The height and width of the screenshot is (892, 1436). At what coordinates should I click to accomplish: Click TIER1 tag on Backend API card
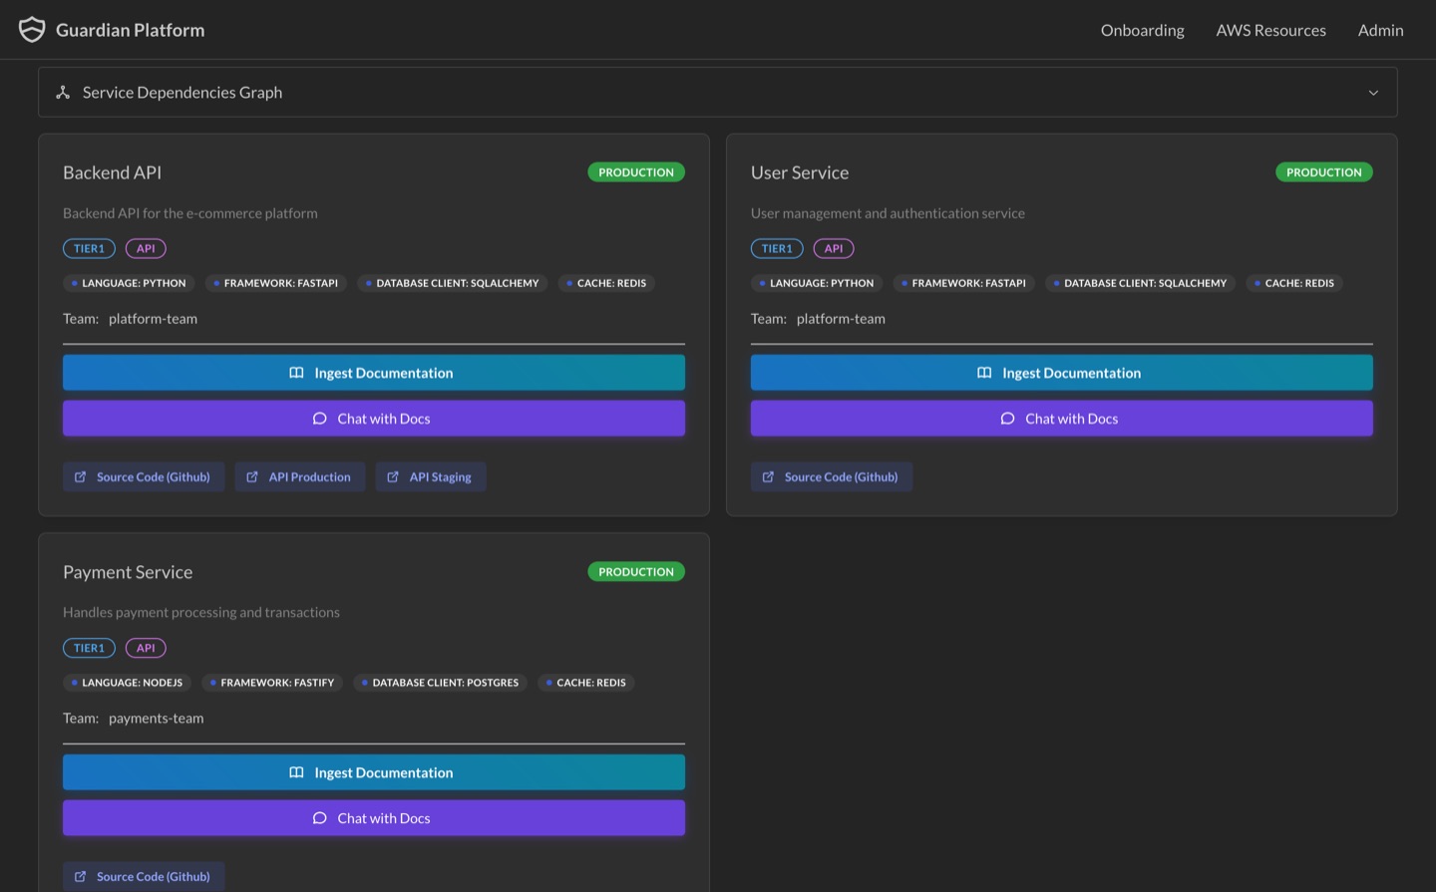89,248
